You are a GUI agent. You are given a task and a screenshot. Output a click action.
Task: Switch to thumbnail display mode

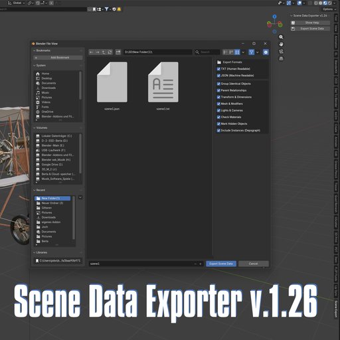(237, 52)
